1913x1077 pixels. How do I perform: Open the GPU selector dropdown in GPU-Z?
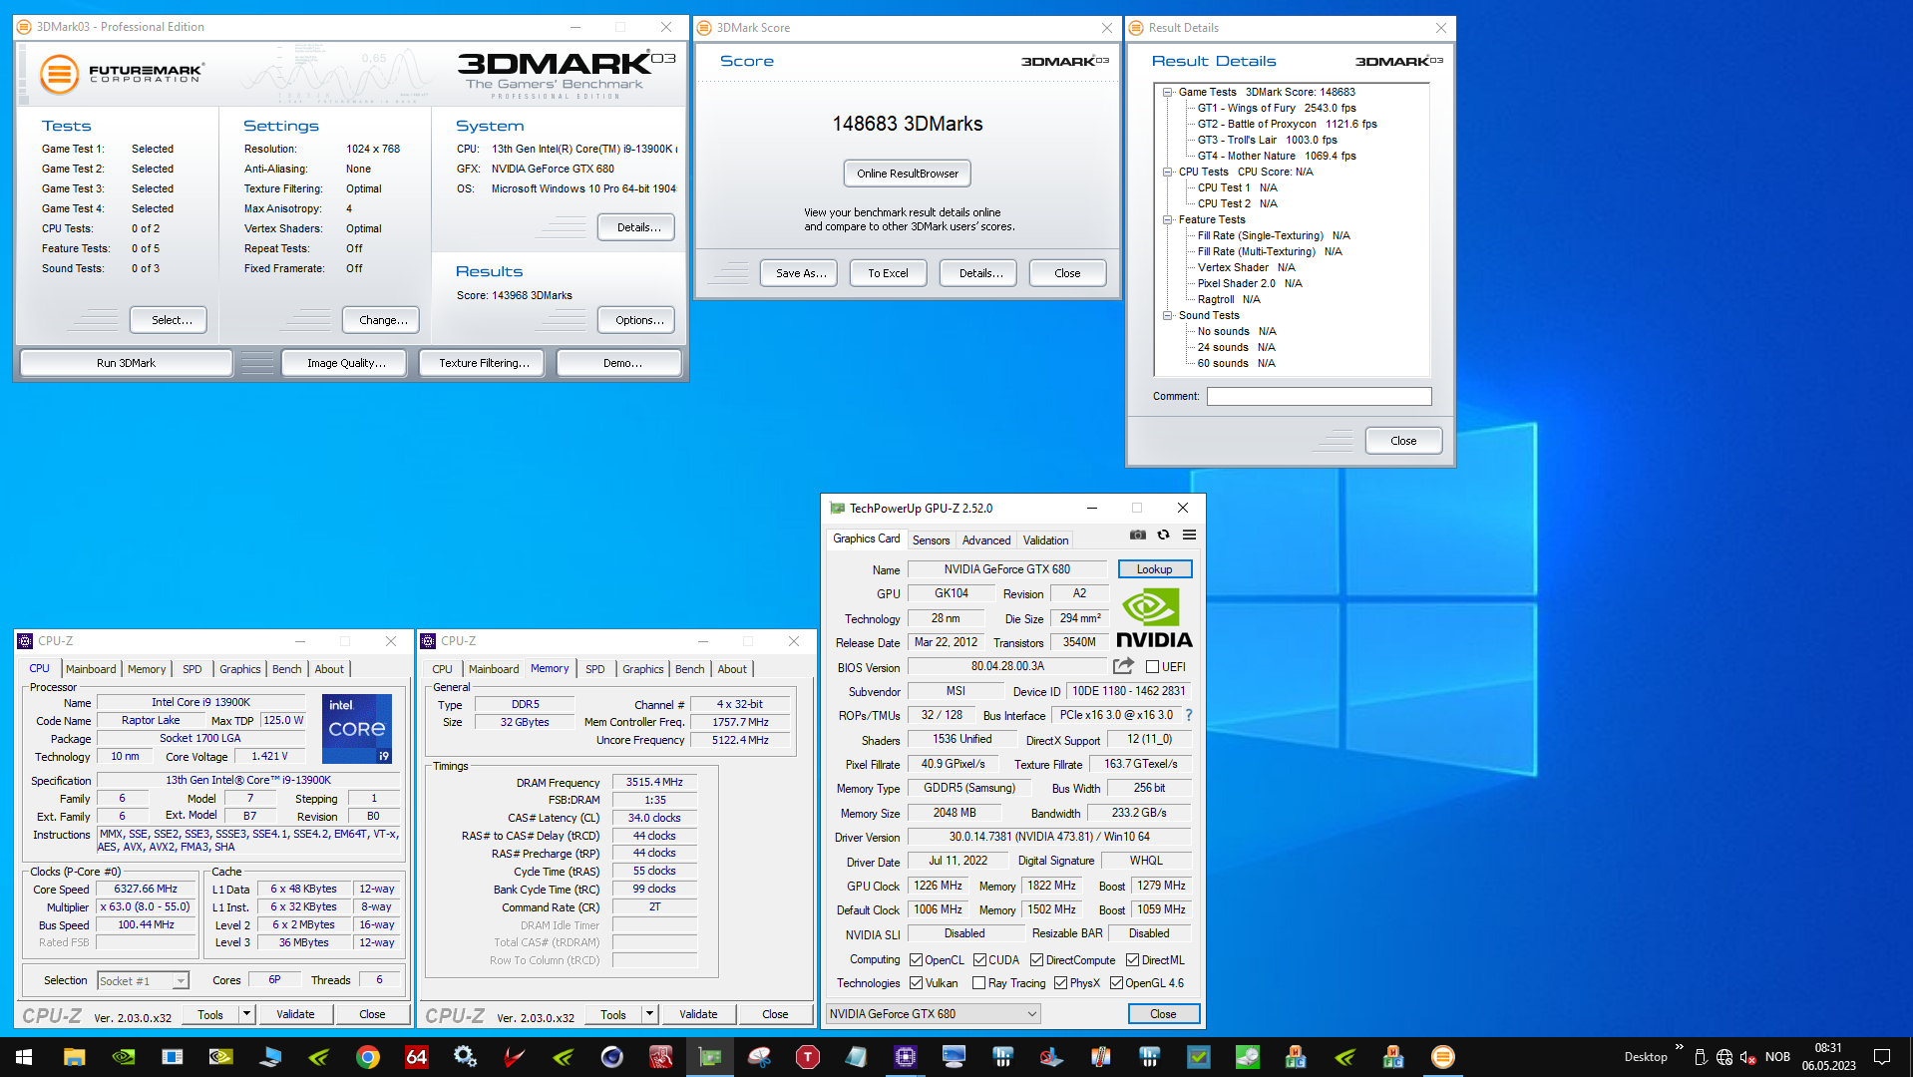[x=934, y=1014]
